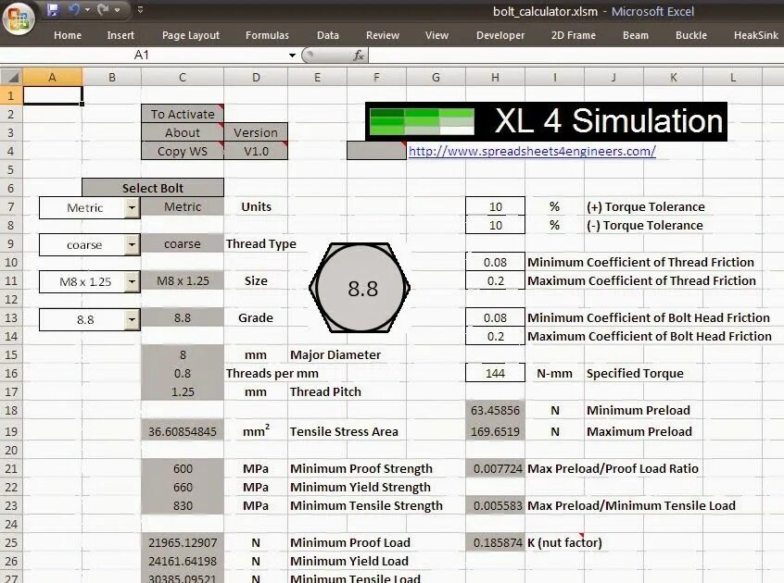This screenshot has height=583, width=784.
Task: Select cell with 36.60854845 tensile stress area
Action: click(183, 431)
